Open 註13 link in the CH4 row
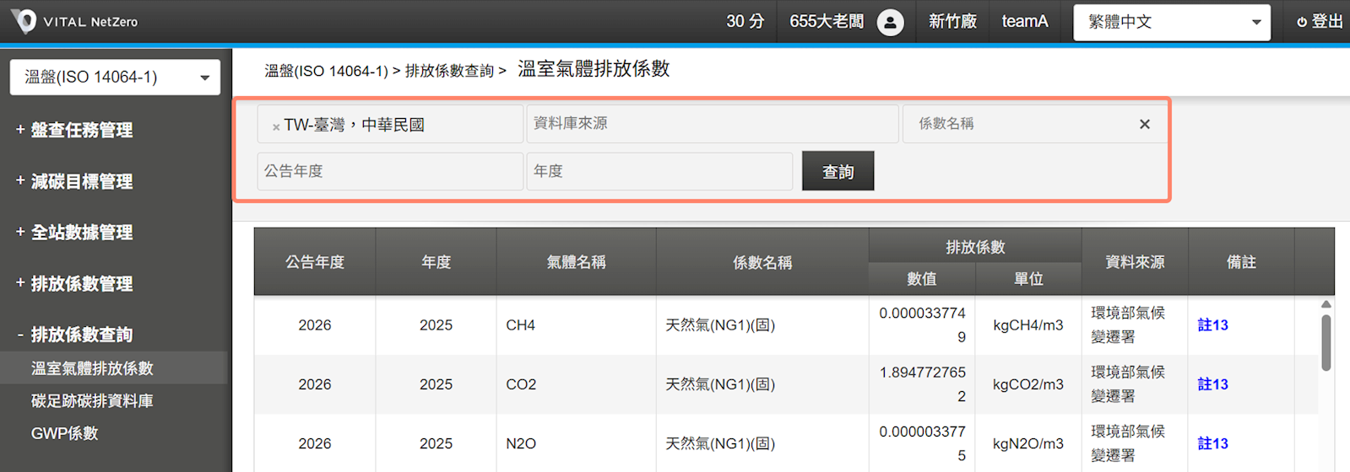 point(1212,325)
